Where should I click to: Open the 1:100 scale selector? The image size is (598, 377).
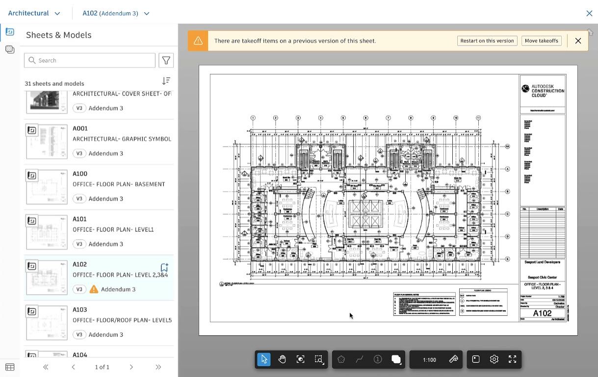429,359
